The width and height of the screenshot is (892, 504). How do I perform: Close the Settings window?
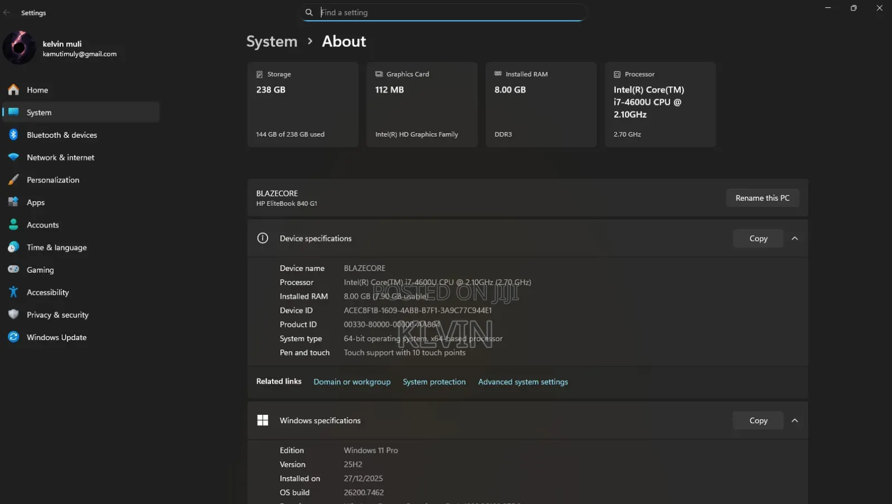[x=879, y=8]
